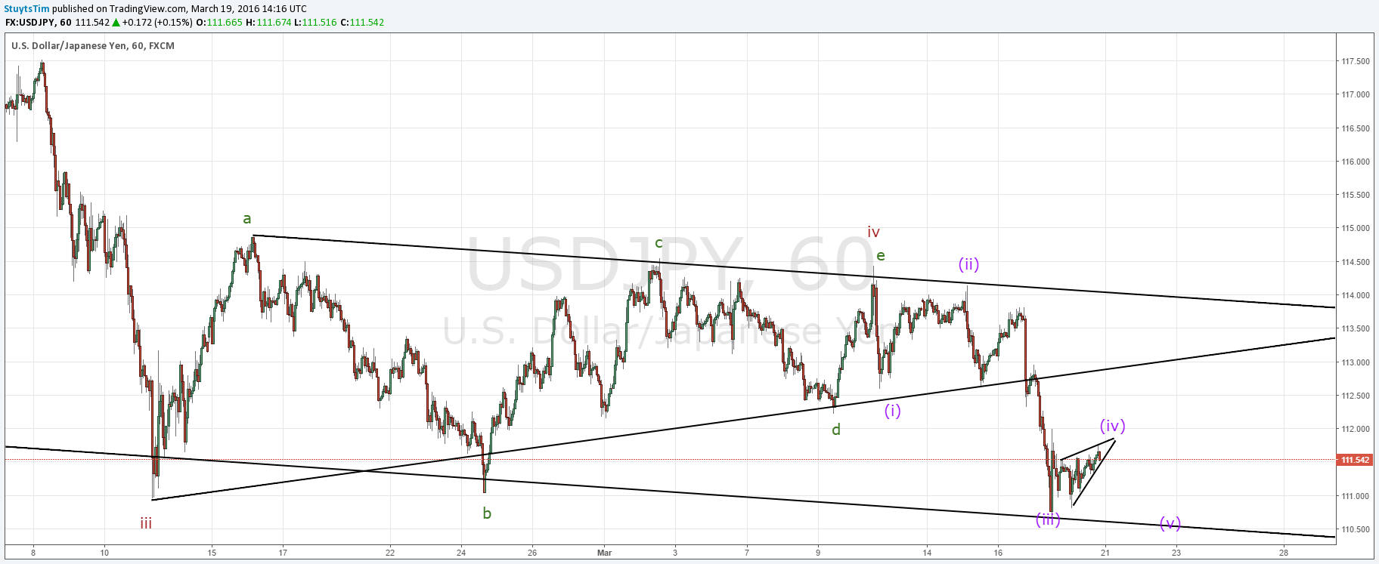Viewport: 1379px width, 564px height.
Task: Click date axis label 22
Action: click(x=390, y=553)
